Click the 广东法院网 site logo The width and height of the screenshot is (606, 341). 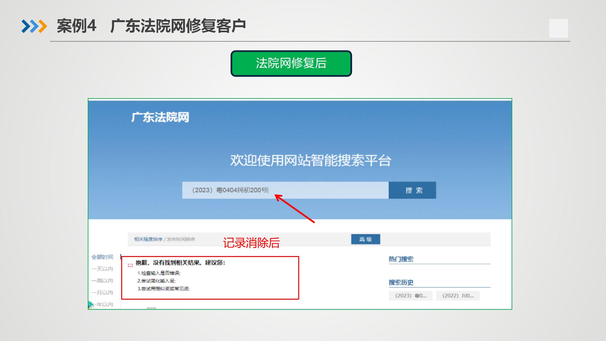160,117
